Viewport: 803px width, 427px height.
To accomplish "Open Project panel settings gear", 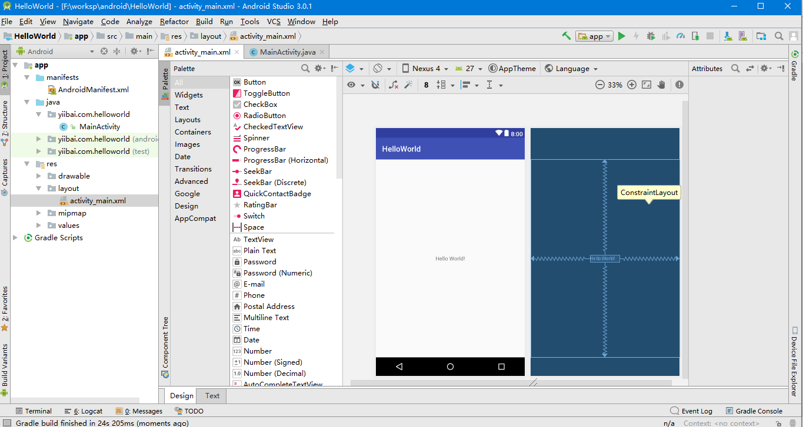I will (135, 51).
